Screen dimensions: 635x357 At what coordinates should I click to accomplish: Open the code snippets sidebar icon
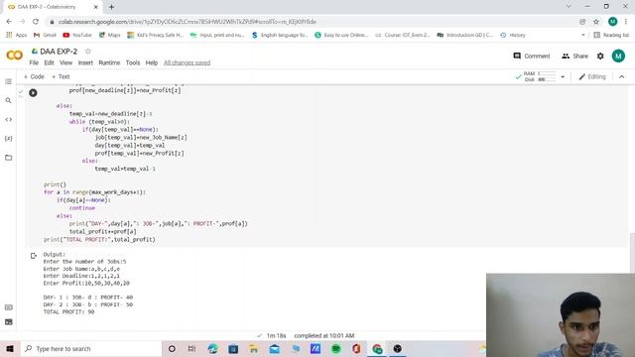point(9,119)
